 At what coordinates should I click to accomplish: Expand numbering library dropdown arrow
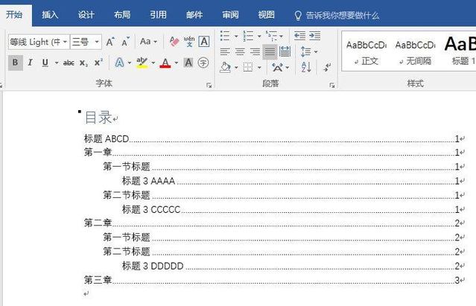coord(259,36)
